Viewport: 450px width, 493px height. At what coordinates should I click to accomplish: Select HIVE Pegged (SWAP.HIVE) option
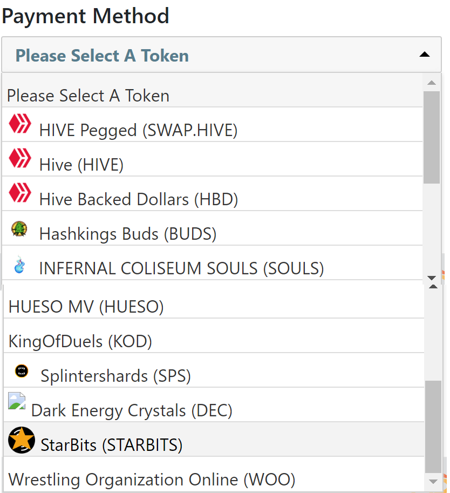point(138,130)
